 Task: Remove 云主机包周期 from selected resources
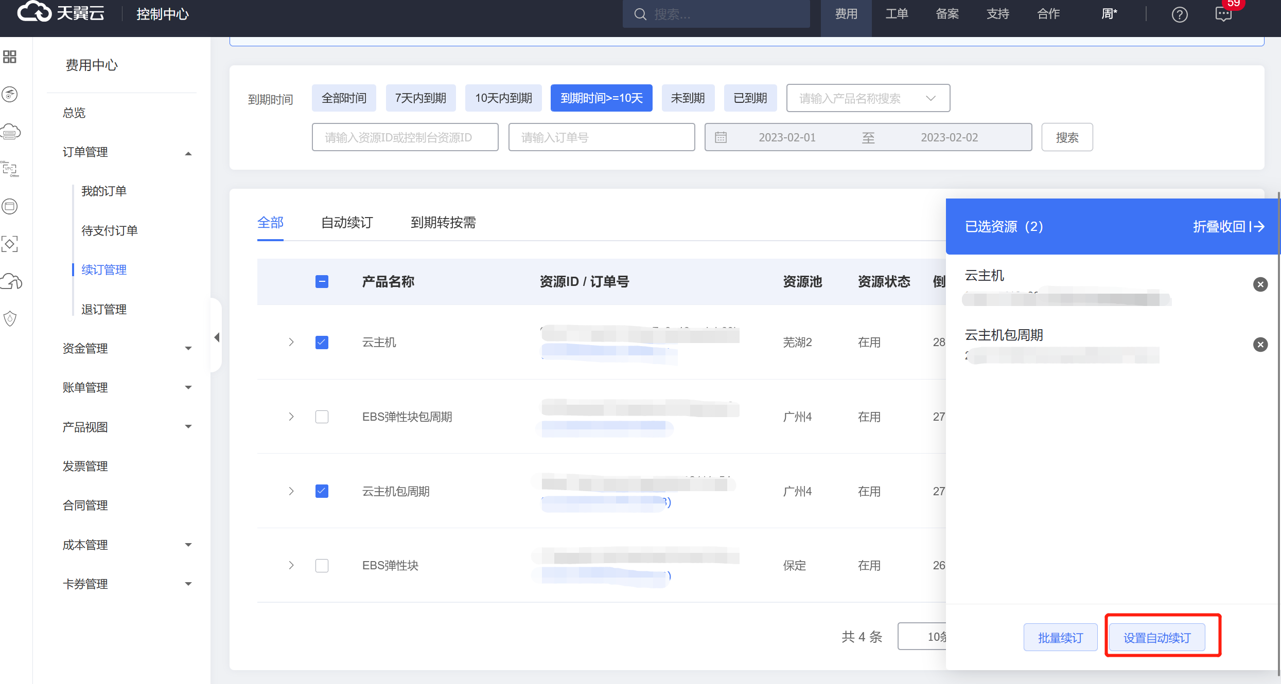coord(1260,345)
